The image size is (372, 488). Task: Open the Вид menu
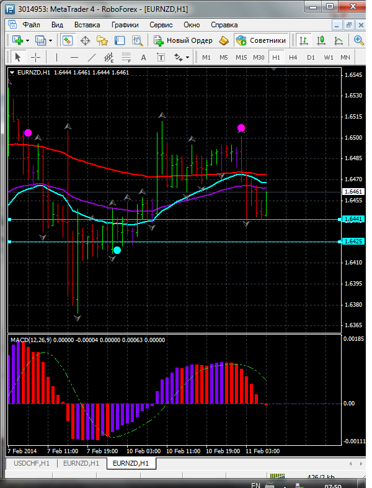point(57,25)
